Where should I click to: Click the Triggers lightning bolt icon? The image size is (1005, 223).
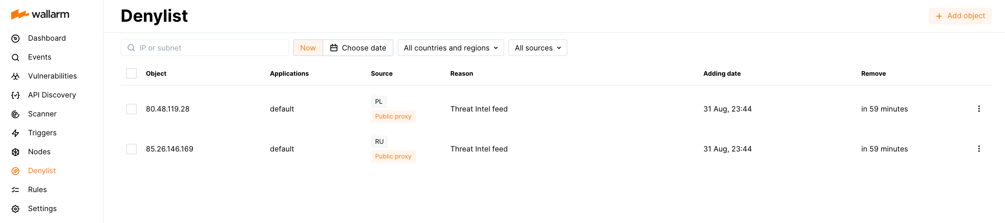tap(16, 133)
